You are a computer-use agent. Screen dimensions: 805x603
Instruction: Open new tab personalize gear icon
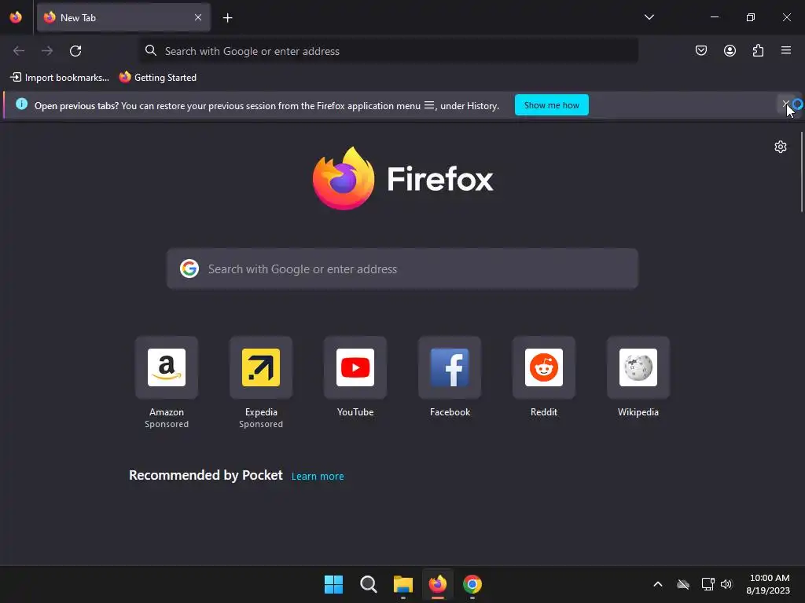click(781, 147)
